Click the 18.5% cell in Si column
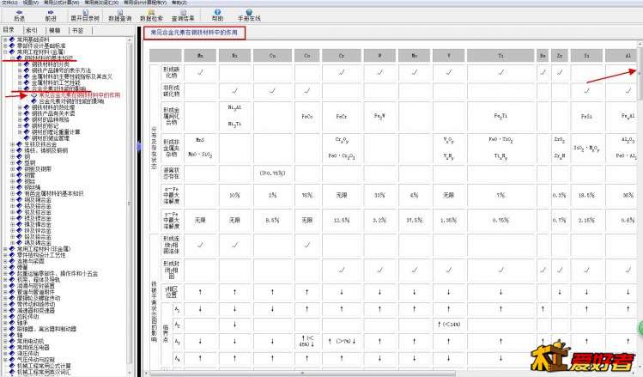The width and height of the screenshot is (643, 377). pyautogui.click(x=586, y=195)
